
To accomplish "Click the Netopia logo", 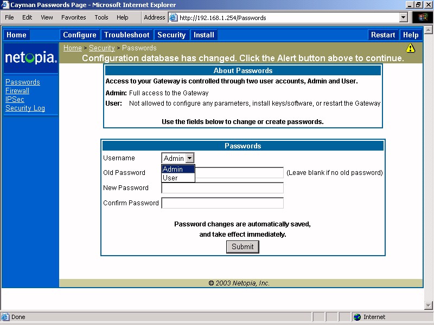I will [x=31, y=57].
